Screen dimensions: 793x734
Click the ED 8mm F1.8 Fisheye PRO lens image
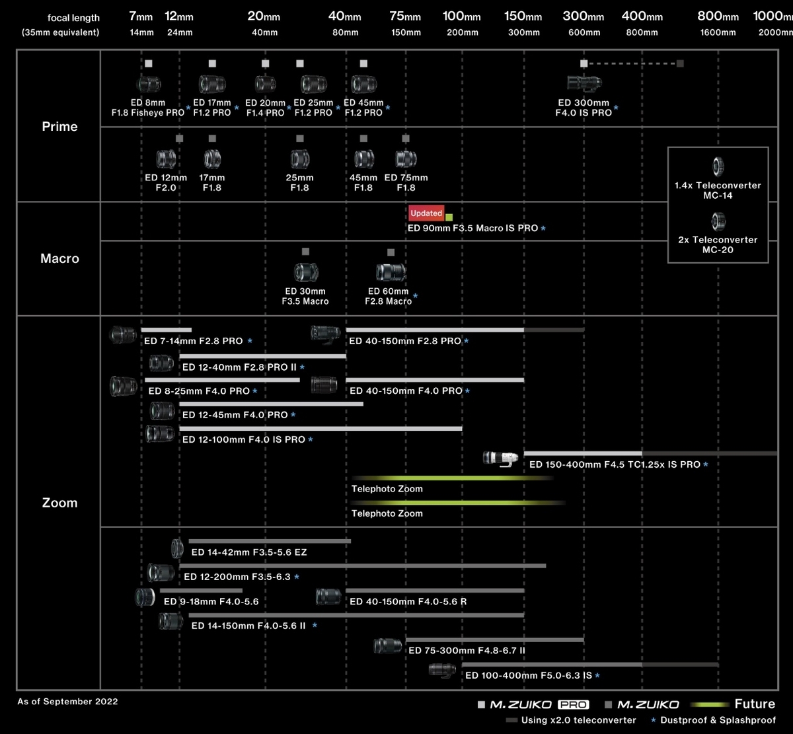click(x=149, y=84)
